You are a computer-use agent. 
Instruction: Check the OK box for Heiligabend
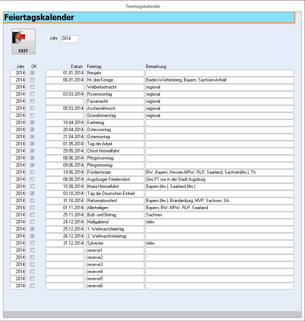(x=32, y=222)
